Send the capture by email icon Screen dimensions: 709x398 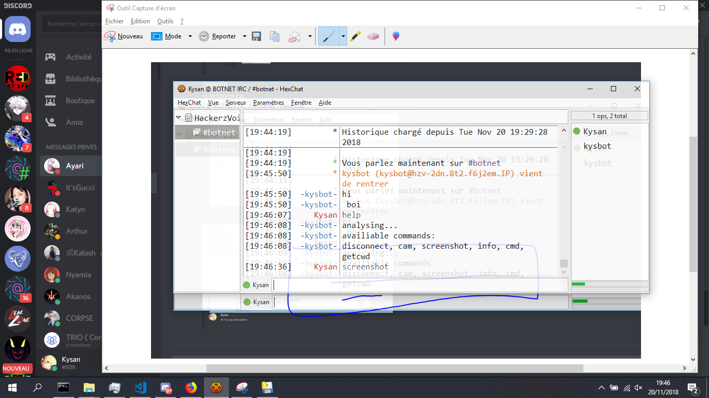[295, 36]
